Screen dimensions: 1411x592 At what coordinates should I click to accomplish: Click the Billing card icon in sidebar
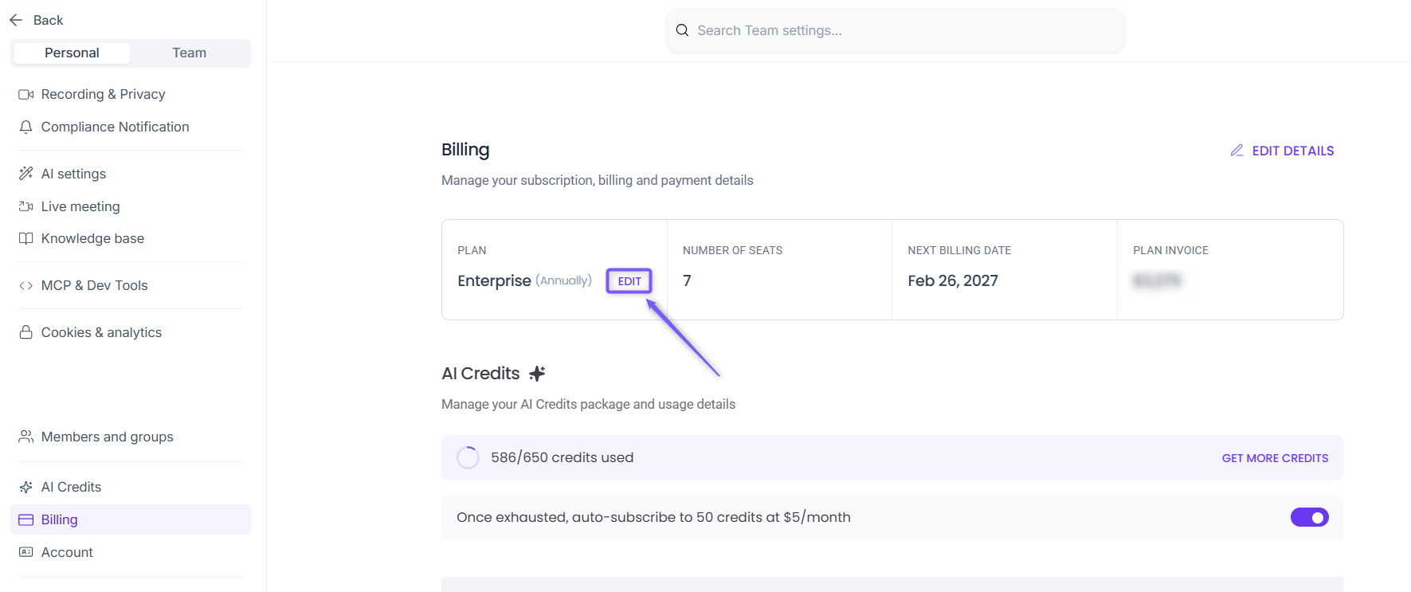pos(26,519)
